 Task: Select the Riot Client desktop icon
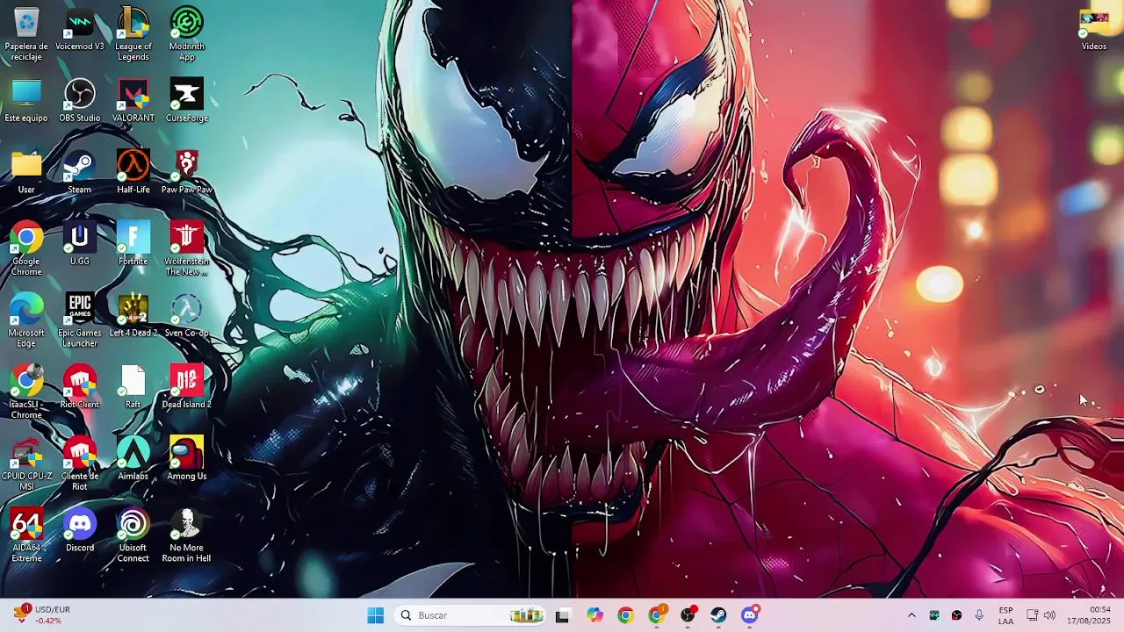(x=80, y=386)
